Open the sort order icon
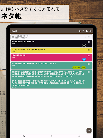 (x=83, y=31)
